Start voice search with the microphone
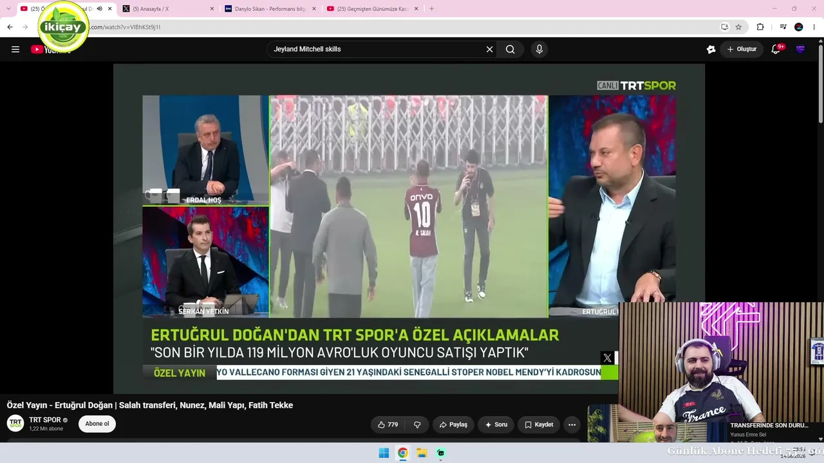 [539, 50]
